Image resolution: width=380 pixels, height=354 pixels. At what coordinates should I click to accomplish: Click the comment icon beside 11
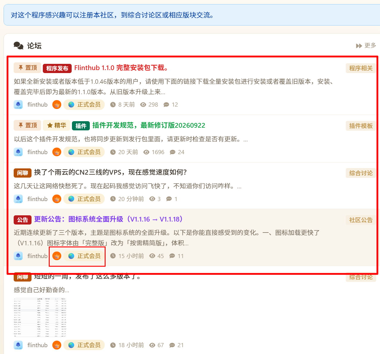(x=172, y=256)
